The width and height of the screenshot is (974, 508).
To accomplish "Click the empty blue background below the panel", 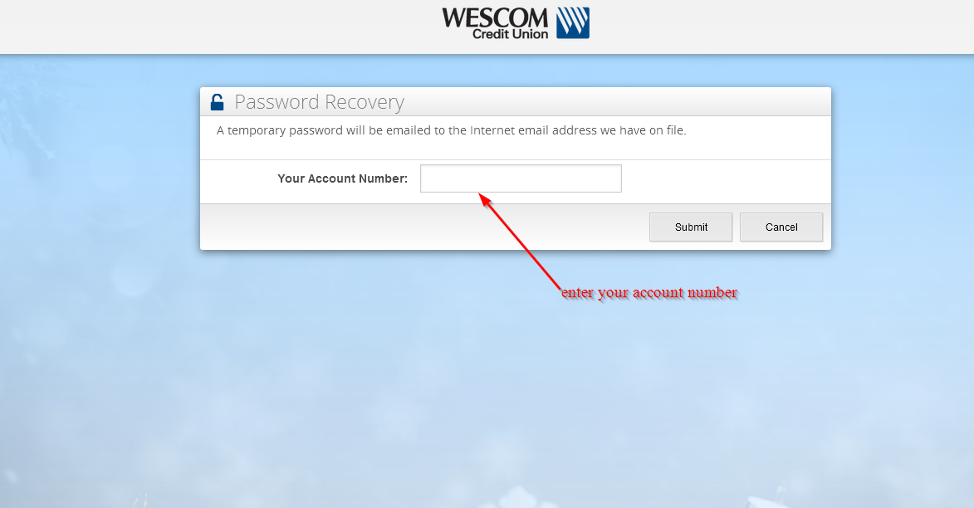I will (485, 385).
